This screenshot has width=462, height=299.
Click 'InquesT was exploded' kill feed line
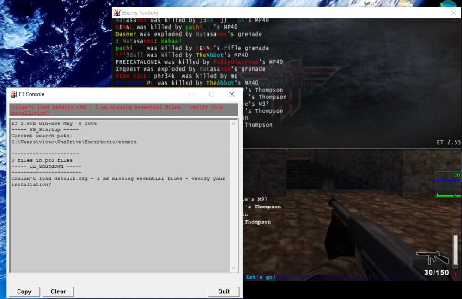pos(190,69)
